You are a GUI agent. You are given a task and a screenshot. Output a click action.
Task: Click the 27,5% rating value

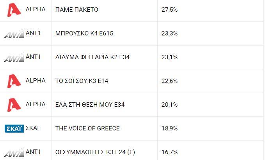pos(169,9)
